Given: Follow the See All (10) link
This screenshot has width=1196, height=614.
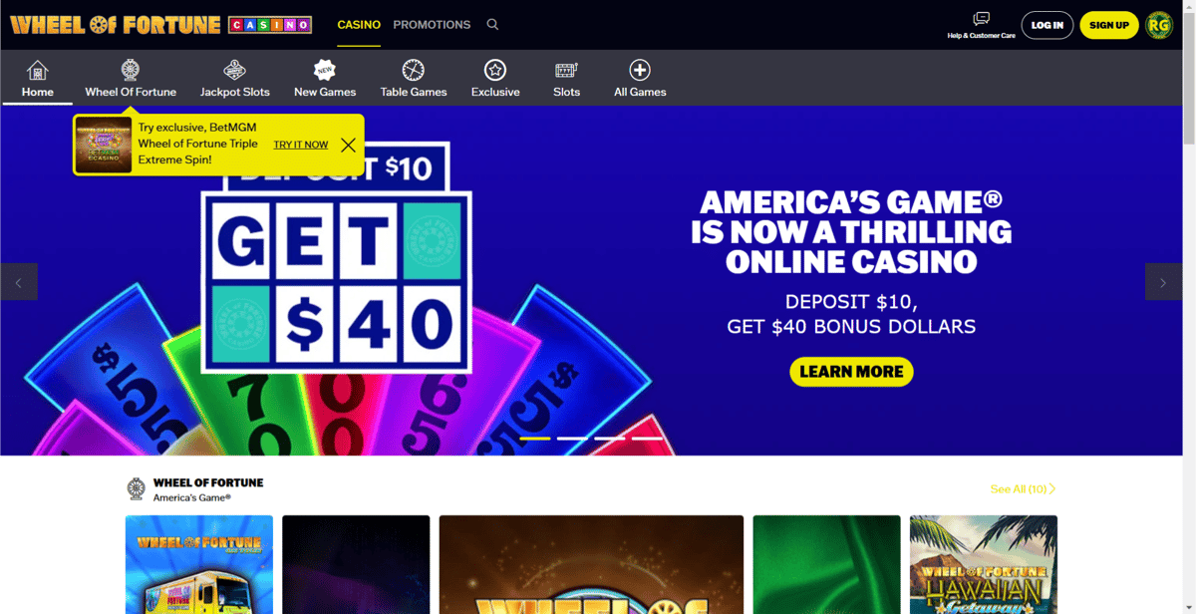Looking at the screenshot, I should (x=1023, y=489).
